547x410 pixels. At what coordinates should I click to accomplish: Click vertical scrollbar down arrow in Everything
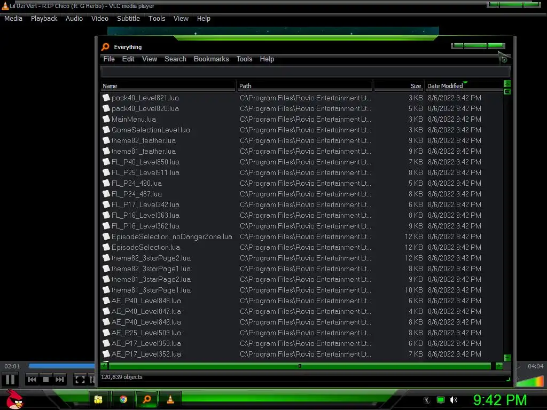(x=507, y=358)
